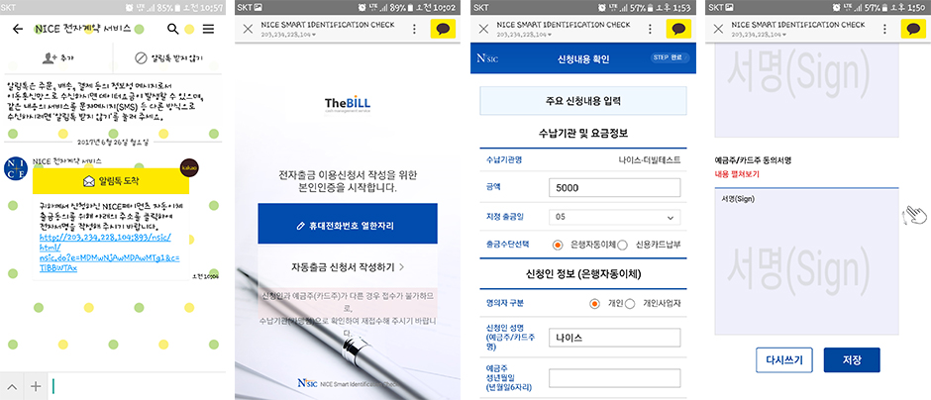Open three-dot menu on signature page
931x400 pixels.
click(x=884, y=29)
